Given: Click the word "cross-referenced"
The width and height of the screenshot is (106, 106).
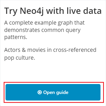Looking at the screenshot, I should (x=75, y=50).
